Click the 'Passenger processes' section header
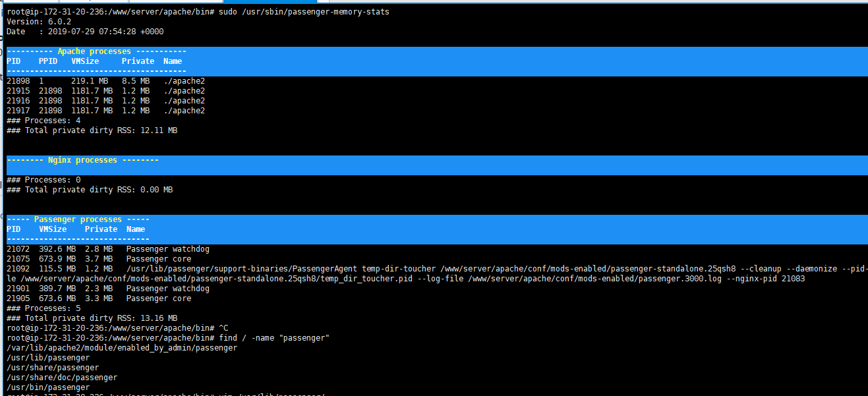The height and width of the screenshot is (396, 868). click(78, 219)
